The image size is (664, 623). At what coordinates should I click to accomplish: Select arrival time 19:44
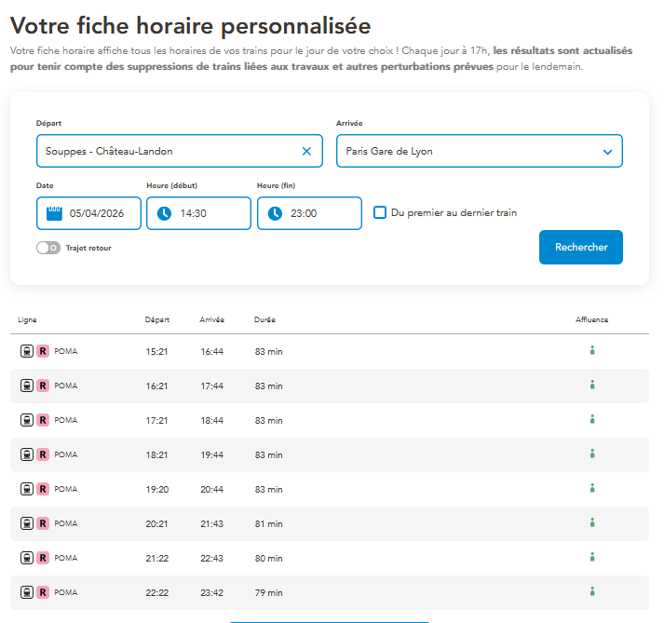(x=211, y=454)
